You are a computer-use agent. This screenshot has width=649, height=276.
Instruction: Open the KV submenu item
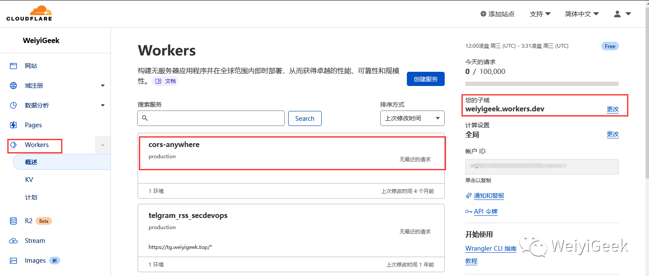tap(29, 180)
